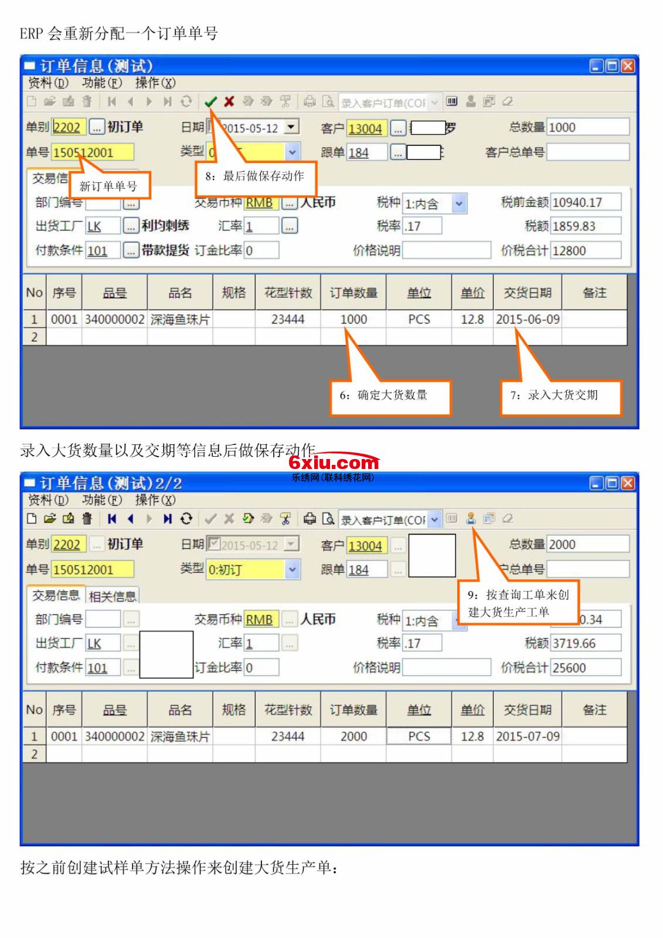
Task: Click the refresh icon in the 2/2 window toolbar
Action: (x=186, y=519)
